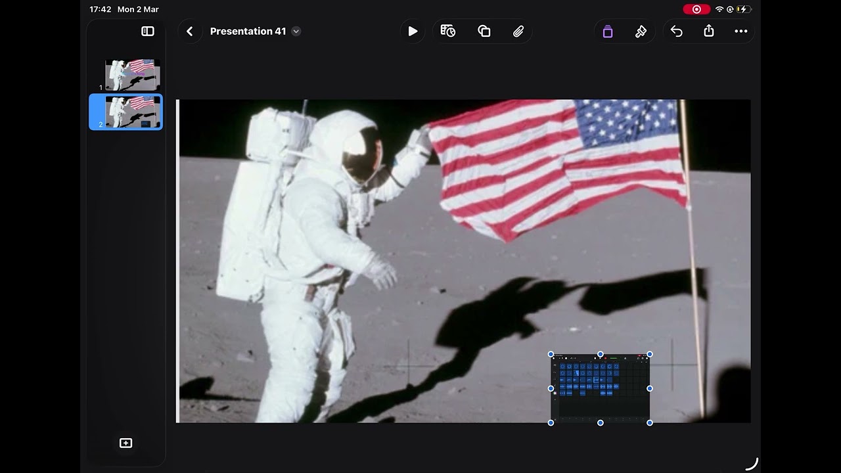
Task: Undo the last action
Action: point(677,31)
